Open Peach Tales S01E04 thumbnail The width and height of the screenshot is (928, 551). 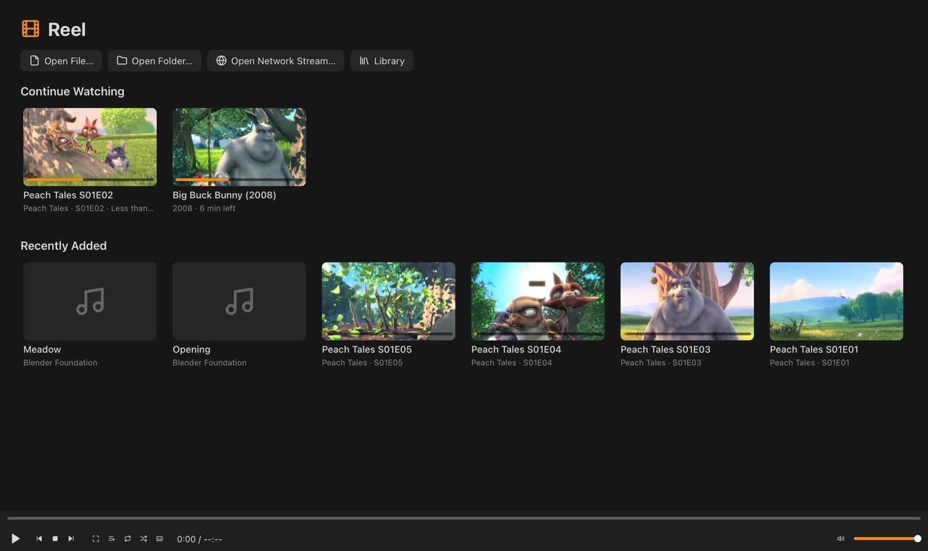point(538,301)
